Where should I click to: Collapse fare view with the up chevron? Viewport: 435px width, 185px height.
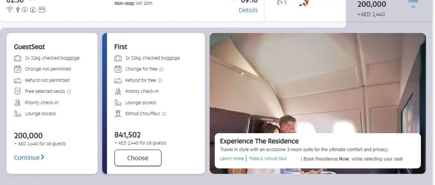(x=413, y=7)
